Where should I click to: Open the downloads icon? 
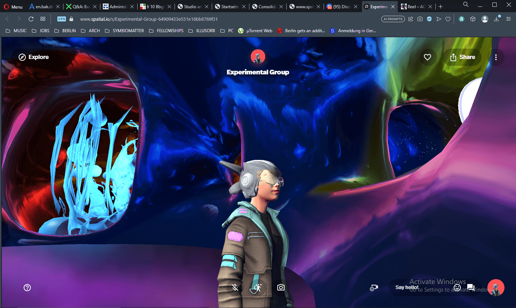click(x=497, y=19)
